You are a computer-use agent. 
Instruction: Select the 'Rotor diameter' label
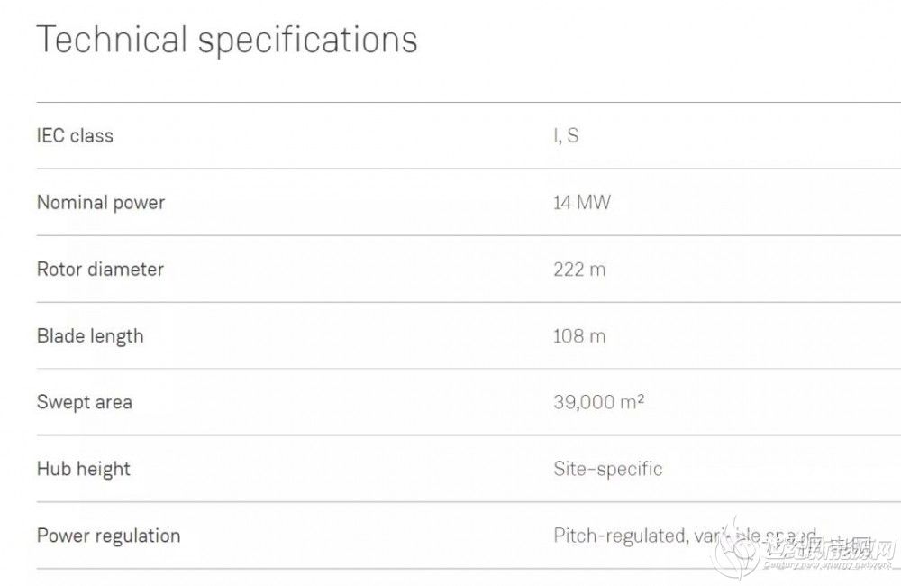tap(100, 270)
